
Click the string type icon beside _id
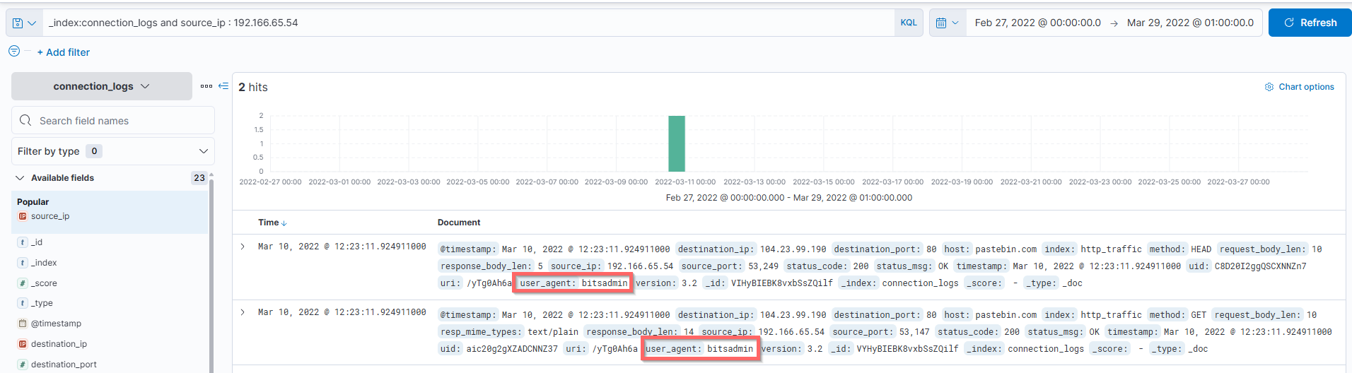[x=23, y=242]
